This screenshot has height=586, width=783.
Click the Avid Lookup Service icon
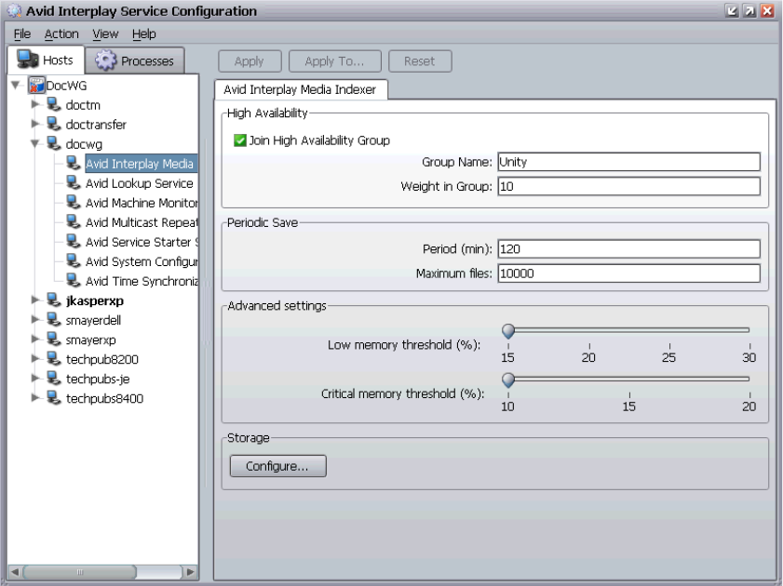pos(74,183)
